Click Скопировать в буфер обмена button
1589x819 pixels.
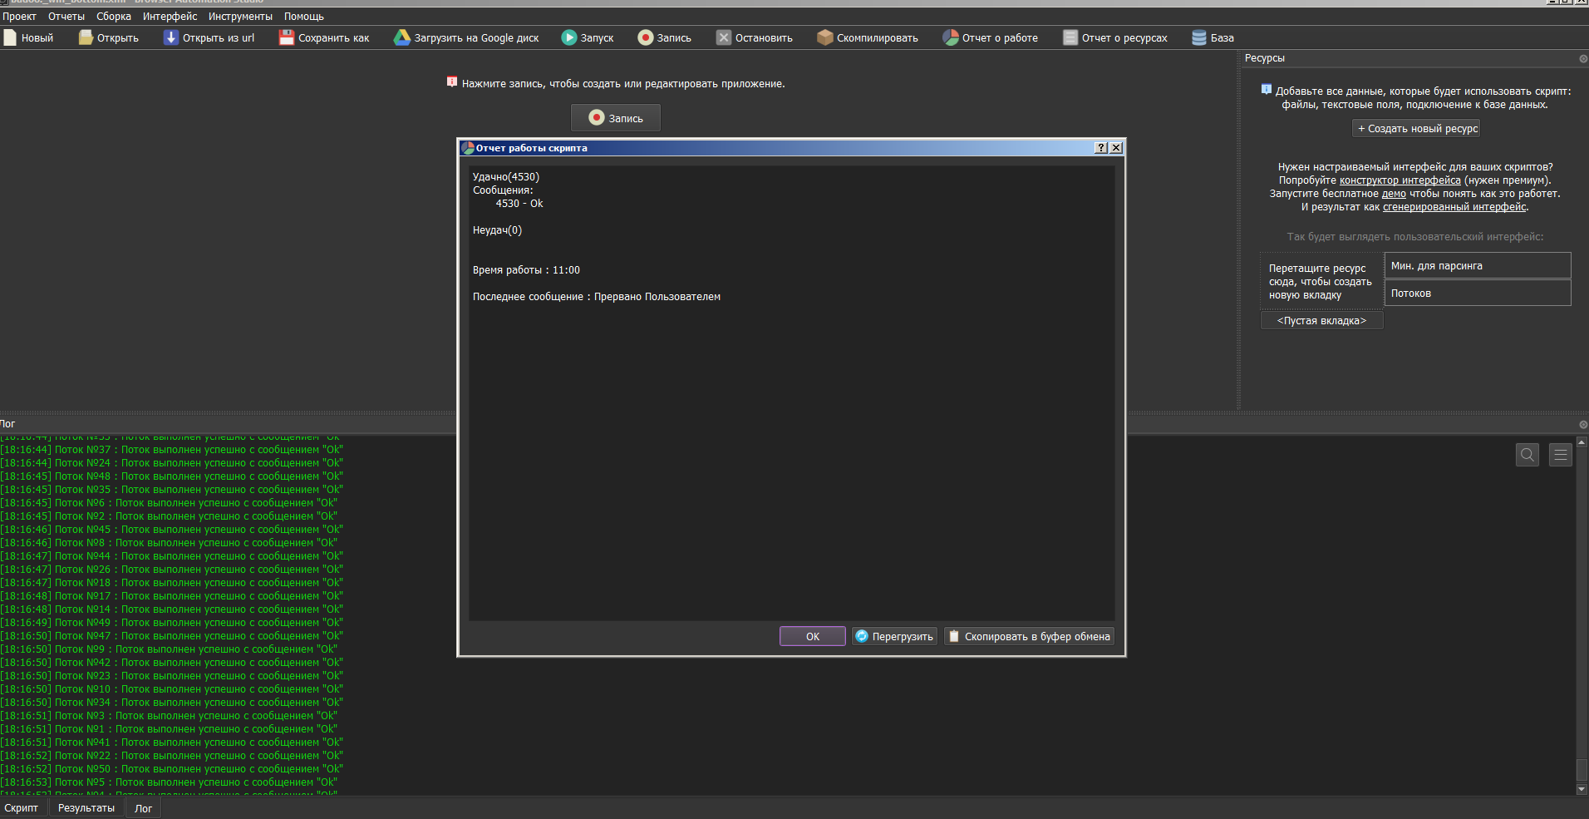point(1029,636)
